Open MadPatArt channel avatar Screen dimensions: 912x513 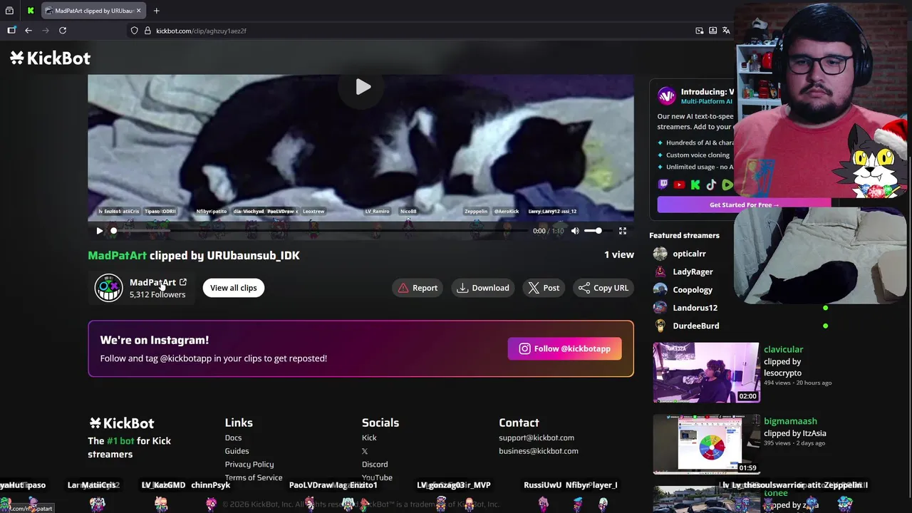[109, 288]
